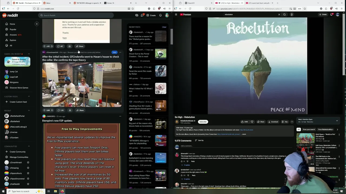
Task: Expand the video description with '...more'
Action: (244, 134)
